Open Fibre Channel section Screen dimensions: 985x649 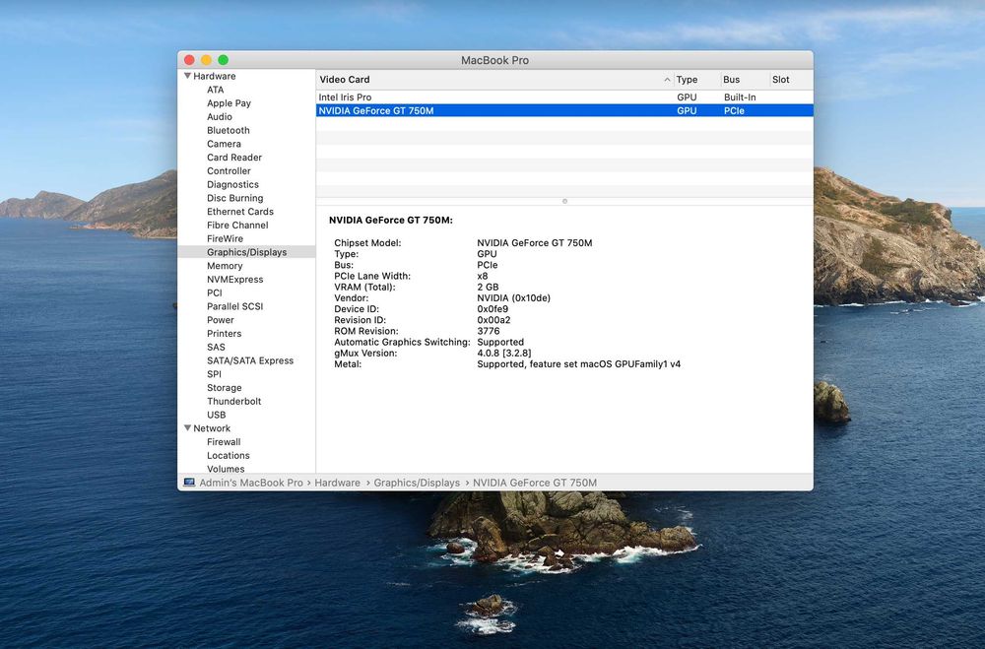[237, 225]
